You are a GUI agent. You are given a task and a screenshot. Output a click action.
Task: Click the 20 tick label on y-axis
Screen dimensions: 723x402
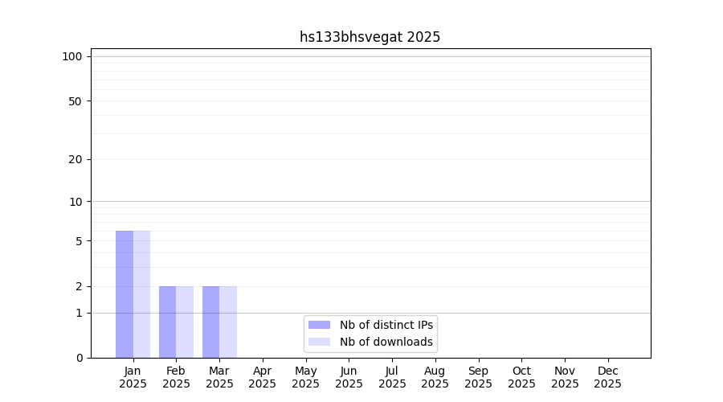(x=76, y=159)
